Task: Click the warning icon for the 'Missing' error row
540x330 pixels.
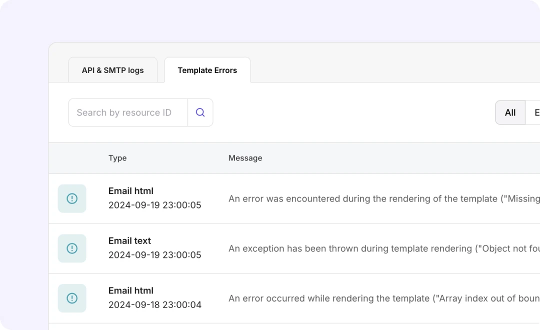Action: 72,198
